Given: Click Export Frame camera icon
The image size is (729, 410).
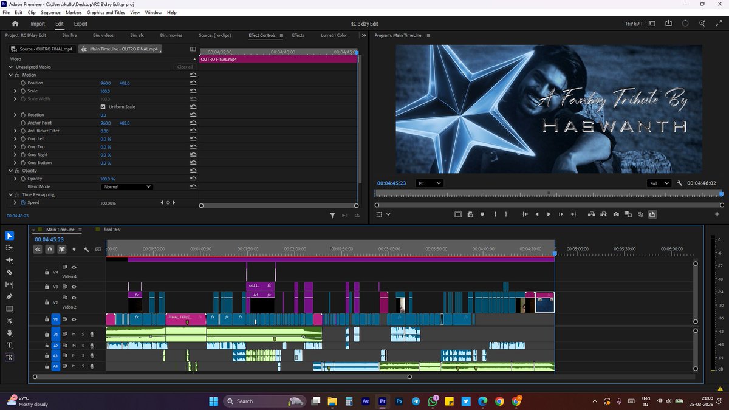Looking at the screenshot, I should (616, 214).
